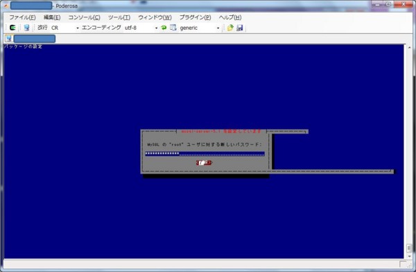Open the ツール(T) menu
Image resolution: width=416 pixels, height=272 pixels.
click(x=119, y=17)
